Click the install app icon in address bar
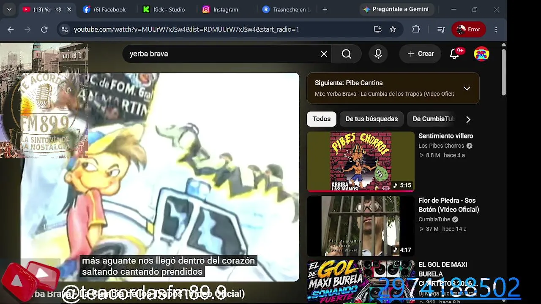The image size is (541, 304). (377, 30)
